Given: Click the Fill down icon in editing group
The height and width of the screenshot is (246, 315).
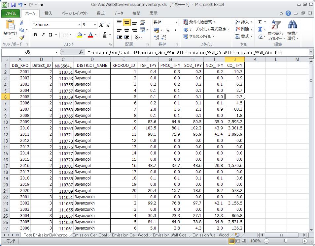Looking at the screenshot, I should pos(260,29).
